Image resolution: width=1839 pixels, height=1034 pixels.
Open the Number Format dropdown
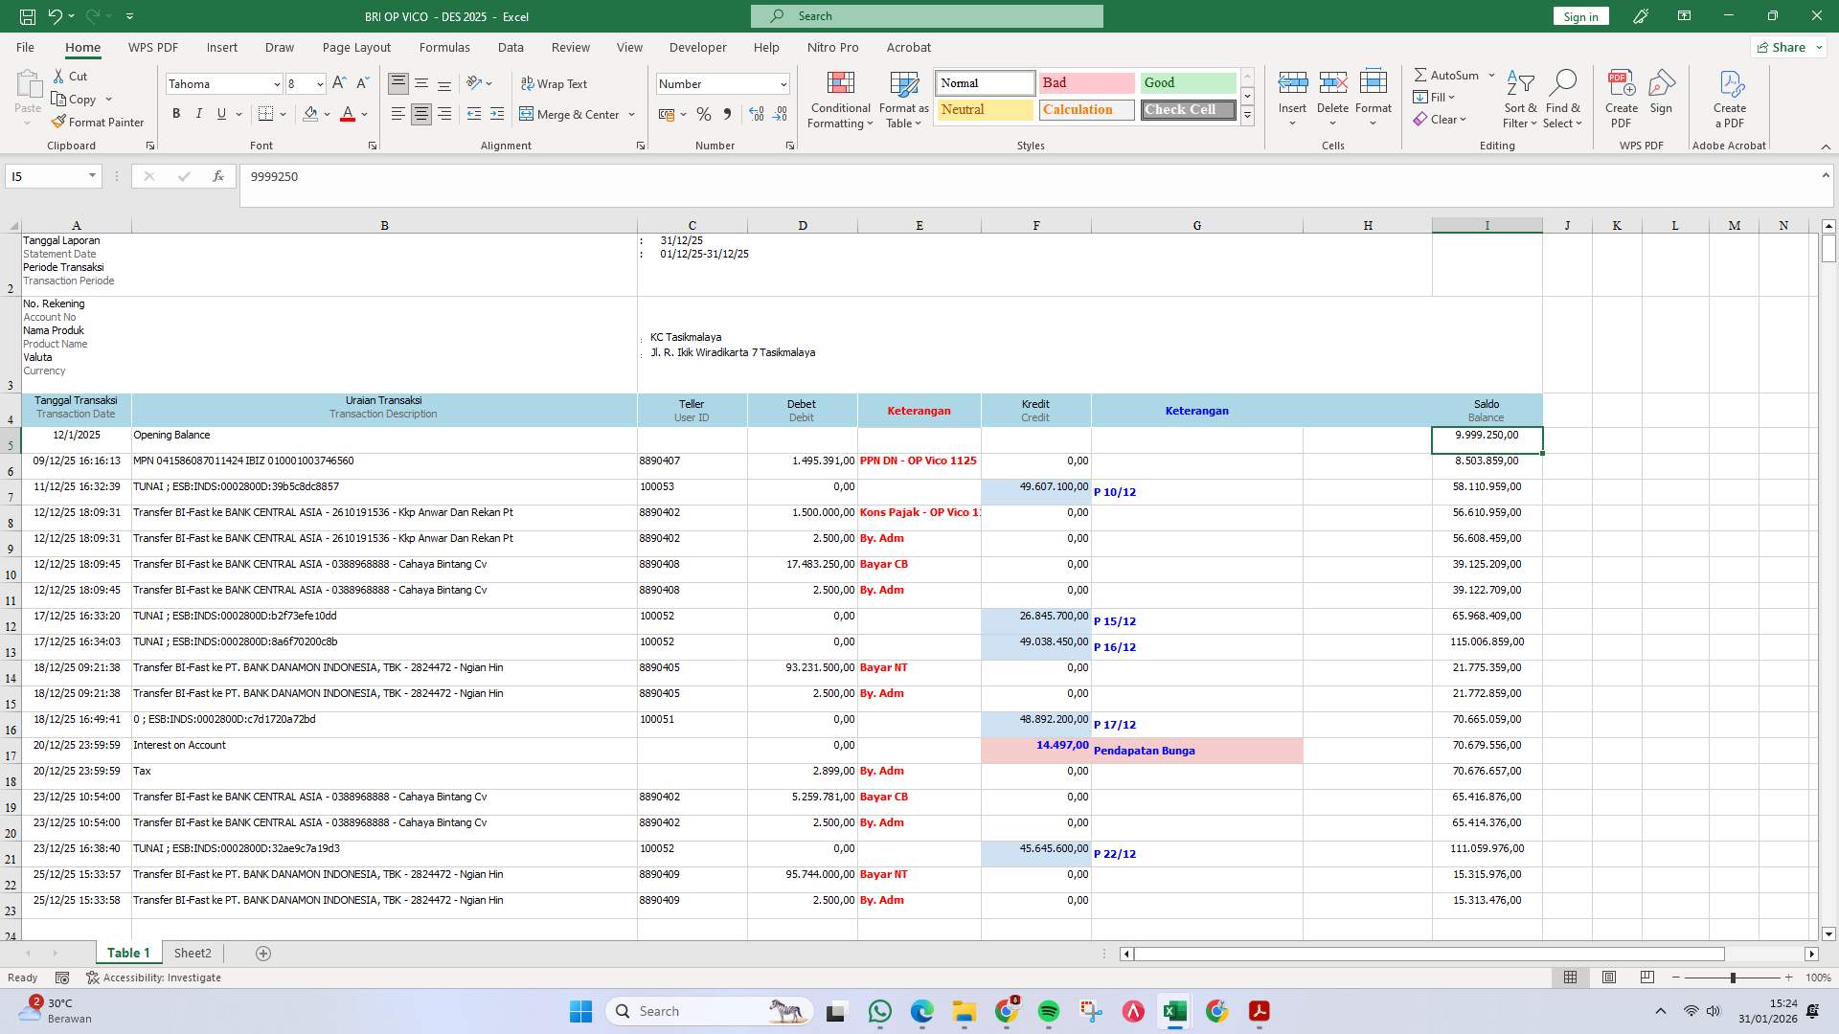pos(782,84)
